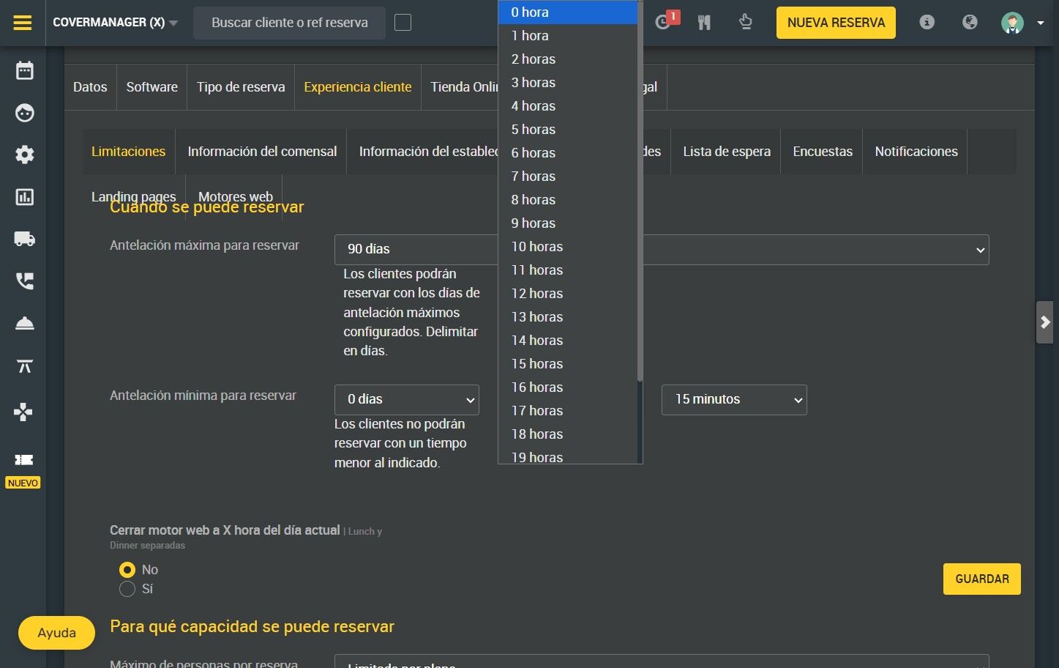Select the Sí radio option
1059x668 pixels.
(x=127, y=589)
